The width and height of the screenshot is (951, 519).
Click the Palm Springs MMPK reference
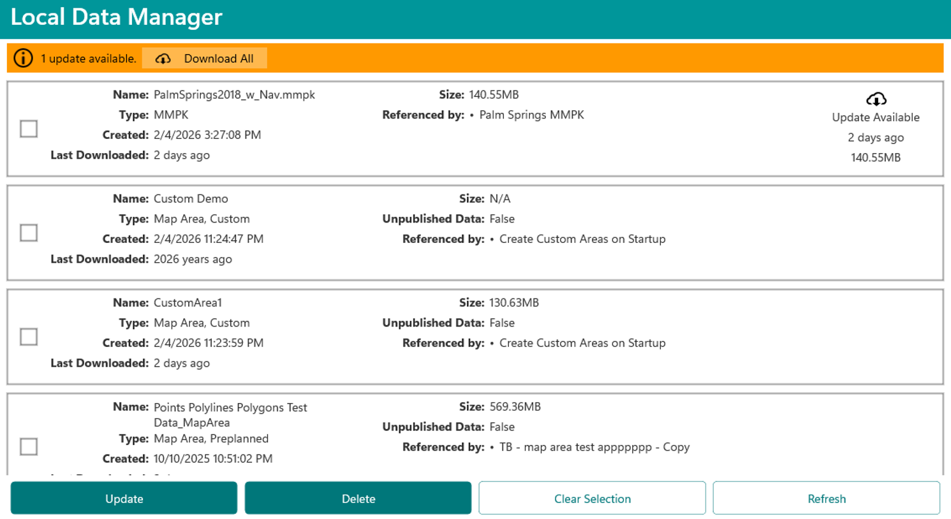click(531, 115)
